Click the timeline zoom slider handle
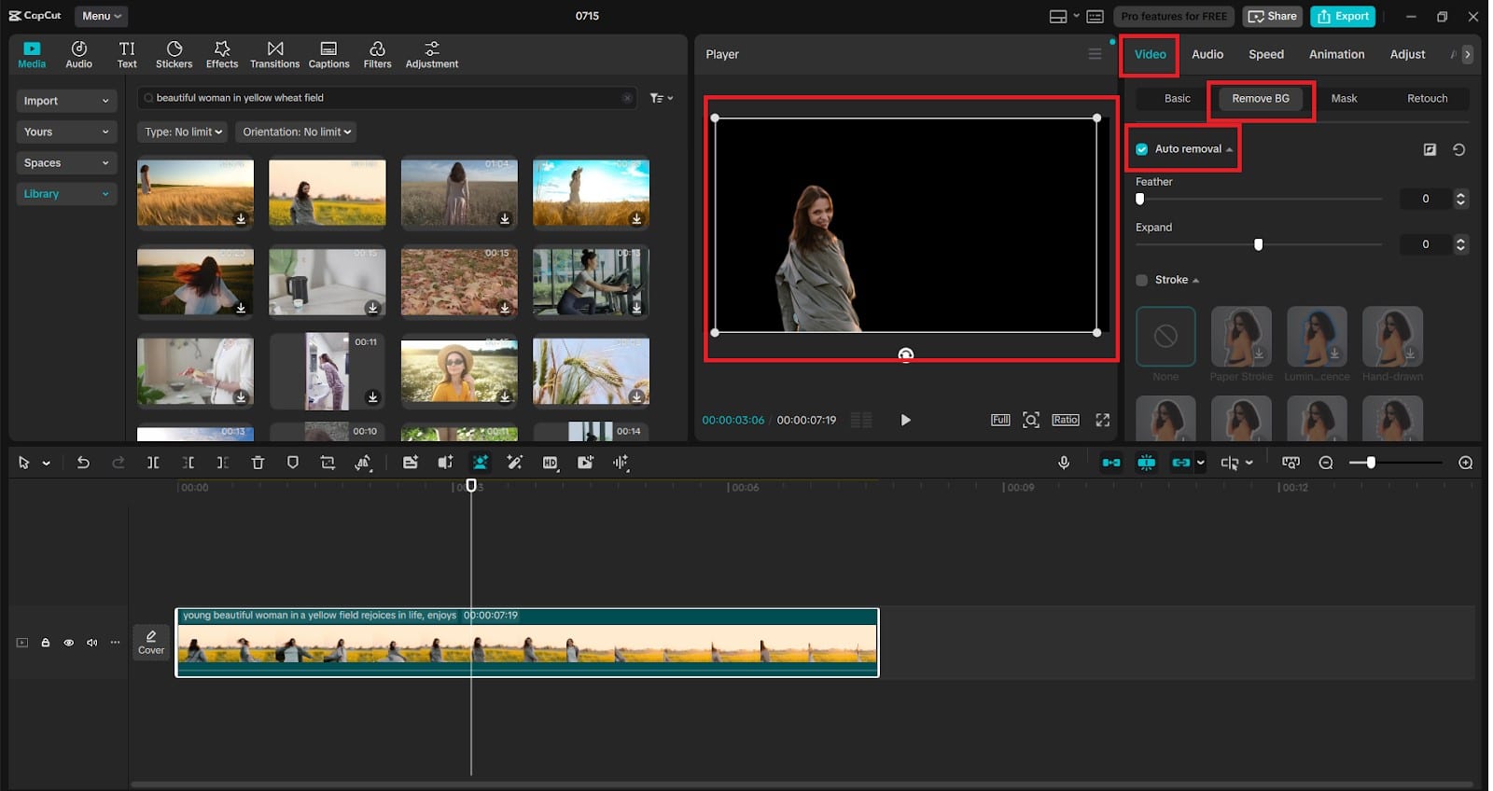Viewport: 1493px width, 791px height. coord(1371,463)
